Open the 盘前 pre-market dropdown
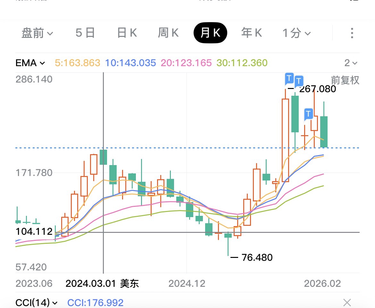Screen dimensions: 375x308 (x=37, y=33)
